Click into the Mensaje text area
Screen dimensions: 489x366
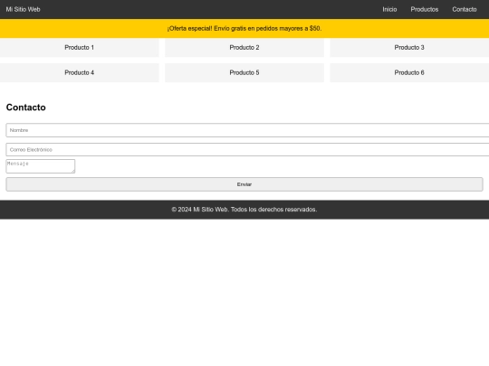41,166
